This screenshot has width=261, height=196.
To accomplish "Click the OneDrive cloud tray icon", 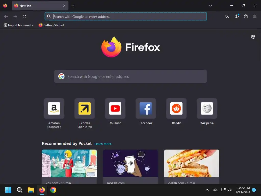I will tap(215, 190).
